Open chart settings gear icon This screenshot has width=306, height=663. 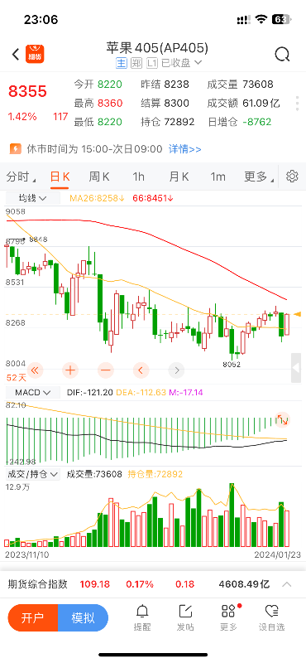[292, 177]
